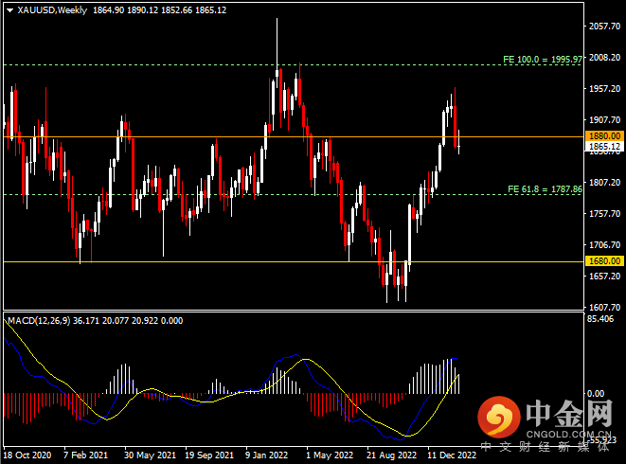Viewport: 626px width, 464px height.
Task: Select the MACD(12,26,9) indicator label
Action: coord(41,321)
